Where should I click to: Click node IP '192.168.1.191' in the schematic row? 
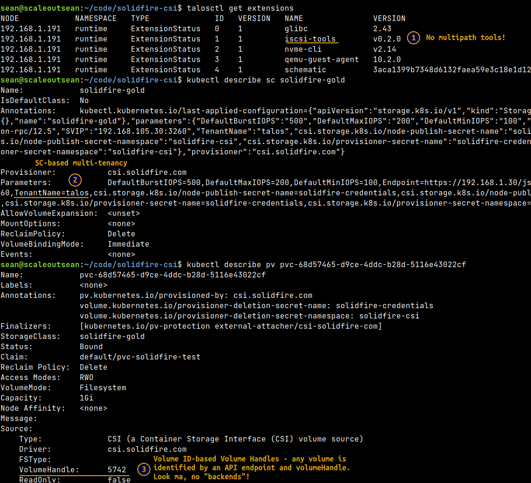pyautogui.click(x=30, y=70)
